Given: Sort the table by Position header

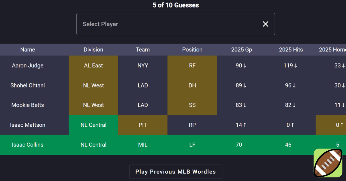Looking at the screenshot, I should point(192,50).
